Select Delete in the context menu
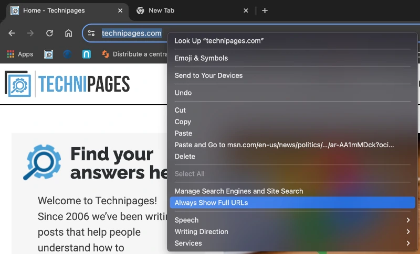The height and width of the screenshot is (254, 420). 292,157
